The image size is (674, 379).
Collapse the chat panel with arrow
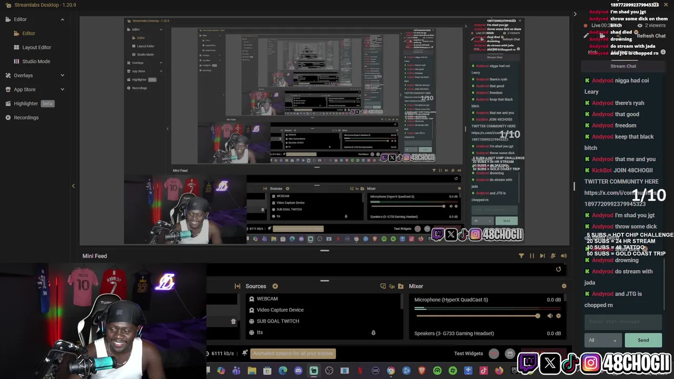[575, 14]
